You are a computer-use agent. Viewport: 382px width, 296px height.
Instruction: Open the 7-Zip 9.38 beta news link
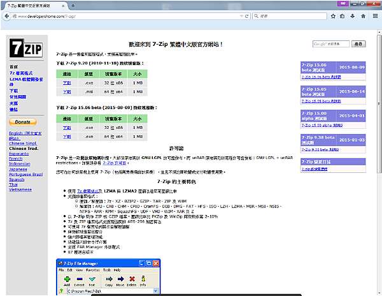[x=320, y=149]
